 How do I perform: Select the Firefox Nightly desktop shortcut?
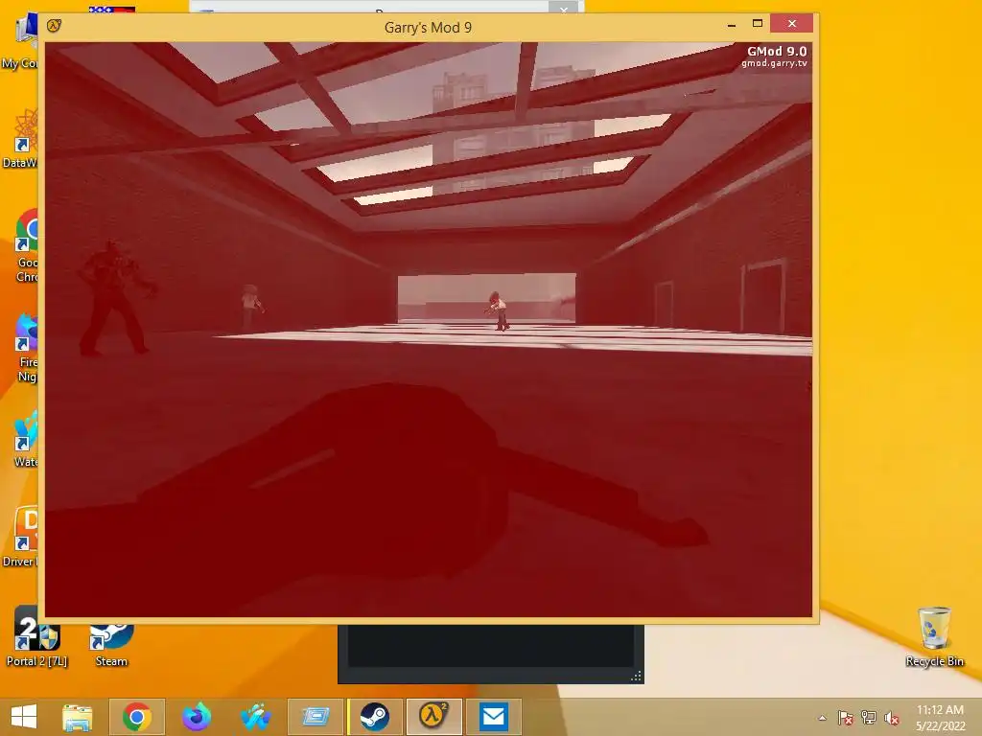coord(25,347)
